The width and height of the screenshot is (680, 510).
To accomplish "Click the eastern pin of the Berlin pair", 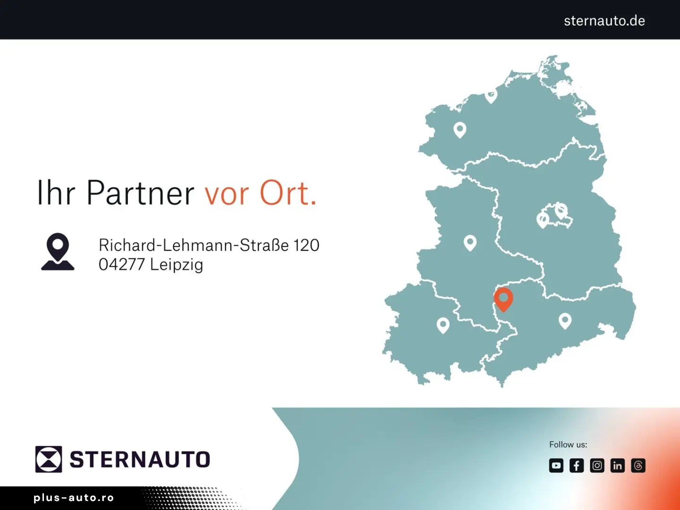I will pos(561,210).
